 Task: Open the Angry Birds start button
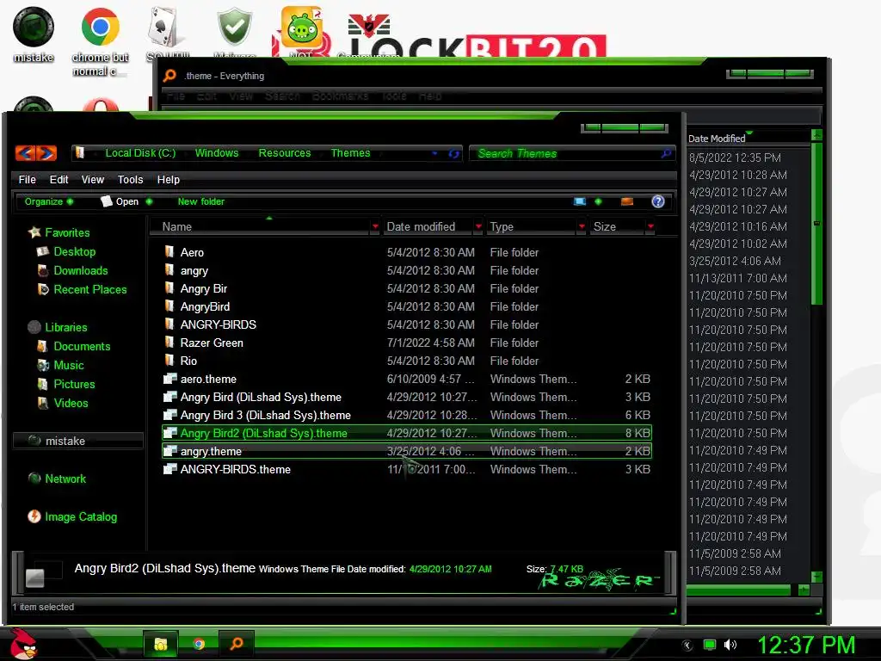click(x=23, y=643)
